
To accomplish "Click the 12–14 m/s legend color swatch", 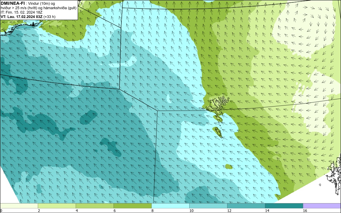I will [246, 206].
